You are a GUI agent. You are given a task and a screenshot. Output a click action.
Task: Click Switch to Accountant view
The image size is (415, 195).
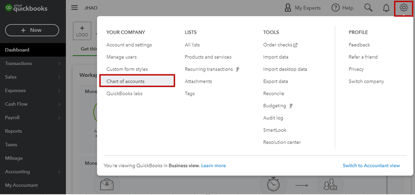[x=371, y=165]
